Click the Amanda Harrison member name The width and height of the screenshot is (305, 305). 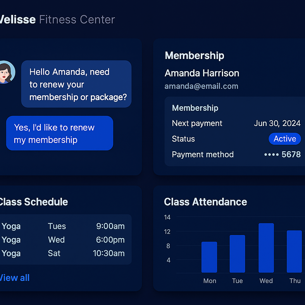(202, 73)
